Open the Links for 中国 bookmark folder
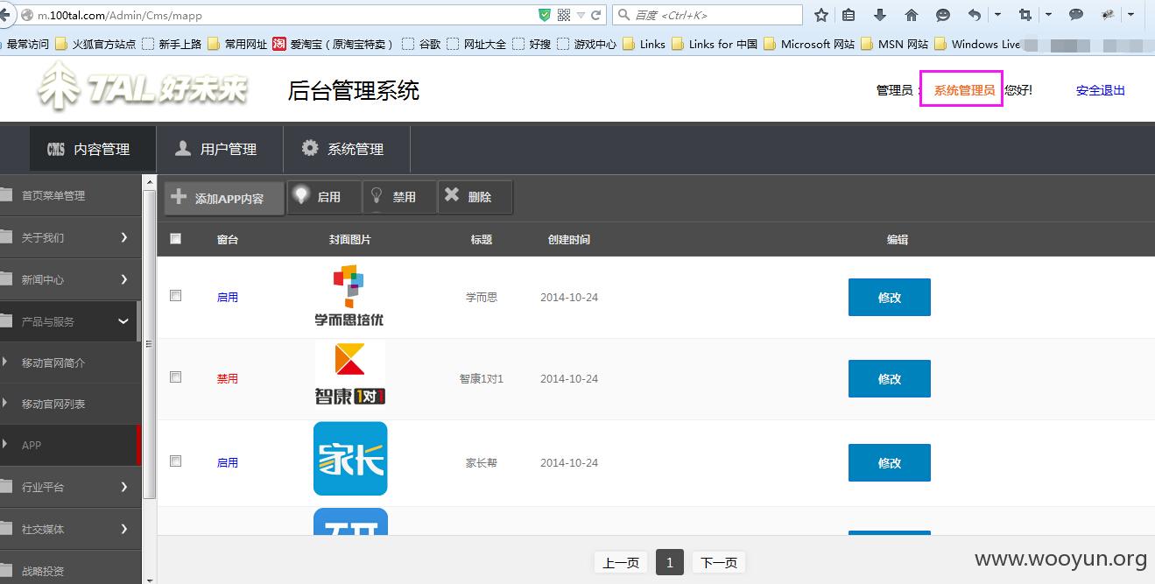 [715, 44]
